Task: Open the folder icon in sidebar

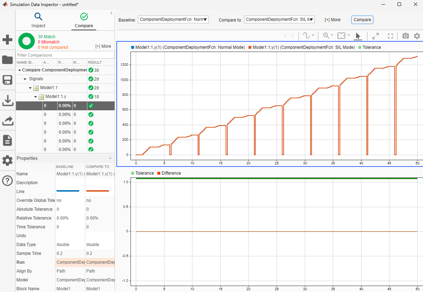Action: click(7, 60)
